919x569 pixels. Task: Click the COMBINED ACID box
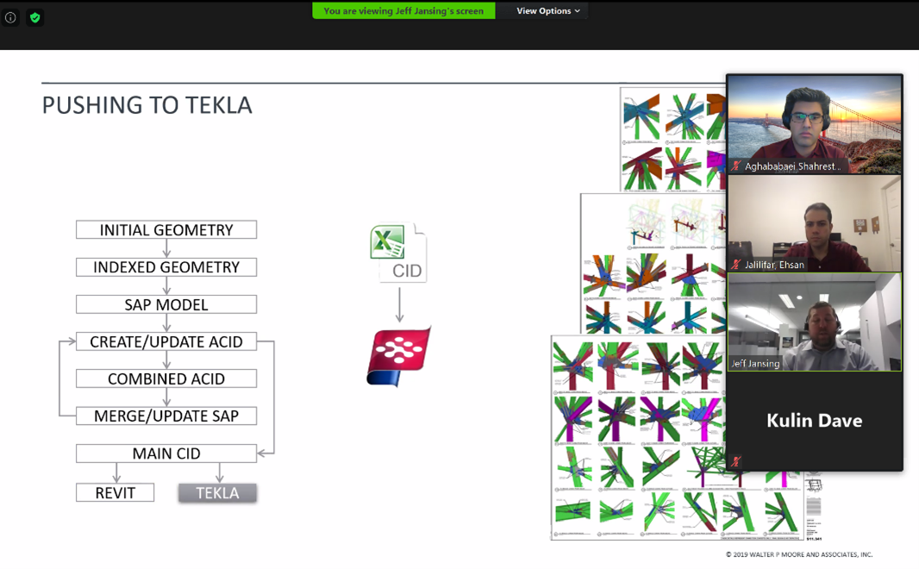(x=166, y=378)
